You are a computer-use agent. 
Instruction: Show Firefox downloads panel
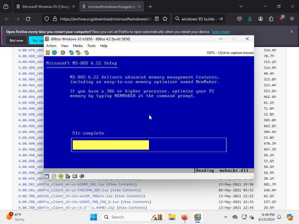click(x=250, y=19)
